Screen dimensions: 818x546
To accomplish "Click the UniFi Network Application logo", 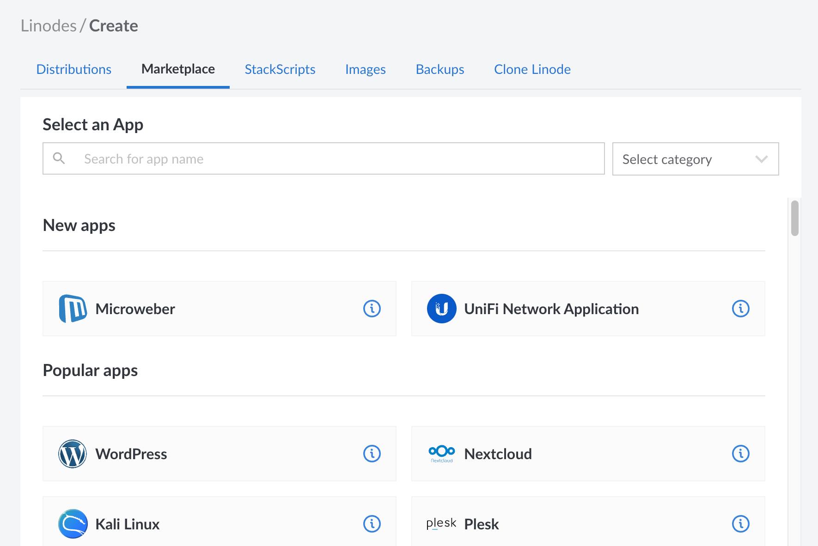I will [x=441, y=309].
